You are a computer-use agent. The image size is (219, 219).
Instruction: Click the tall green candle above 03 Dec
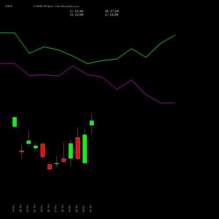(85, 149)
